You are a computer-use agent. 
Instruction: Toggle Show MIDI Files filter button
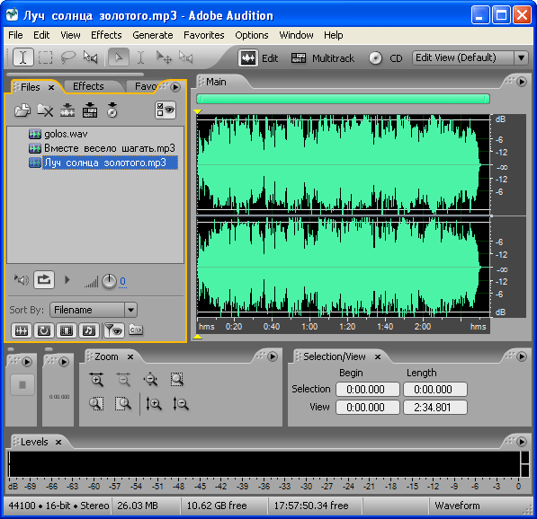pyautogui.click(x=89, y=330)
